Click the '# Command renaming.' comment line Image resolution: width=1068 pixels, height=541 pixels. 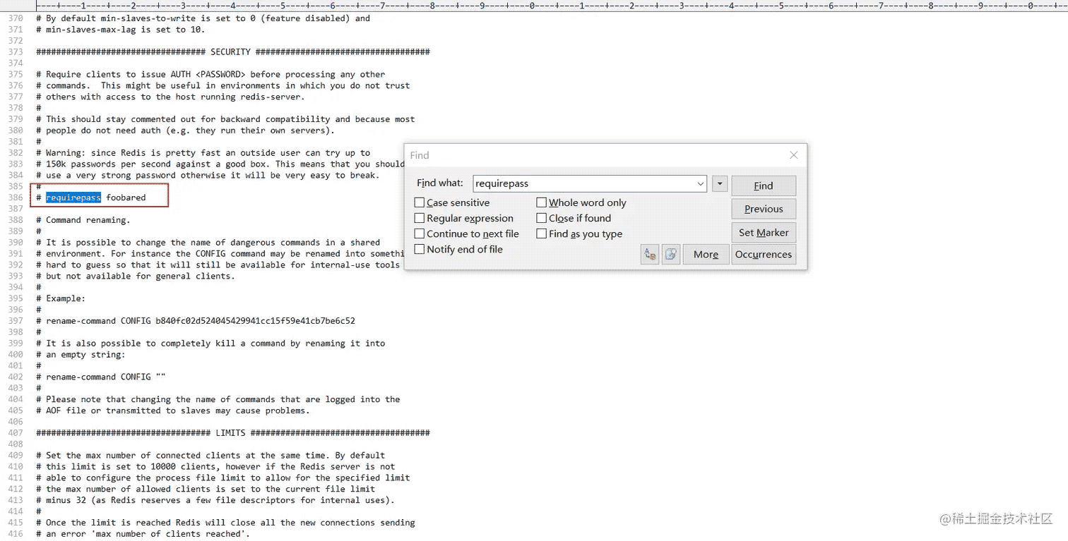click(83, 220)
